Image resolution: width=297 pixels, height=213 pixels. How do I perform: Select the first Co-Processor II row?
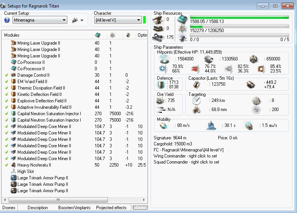75,62
